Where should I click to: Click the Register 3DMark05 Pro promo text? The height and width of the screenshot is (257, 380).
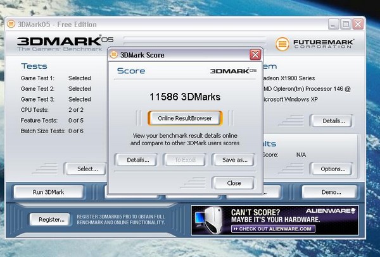pyautogui.click(x=121, y=220)
